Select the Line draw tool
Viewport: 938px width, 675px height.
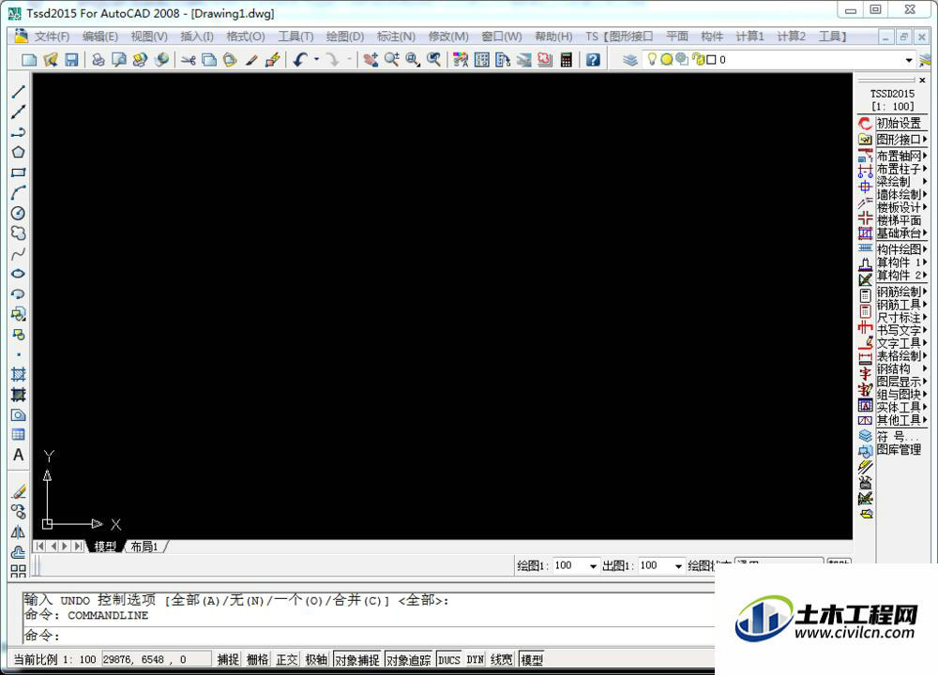pos(19,92)
